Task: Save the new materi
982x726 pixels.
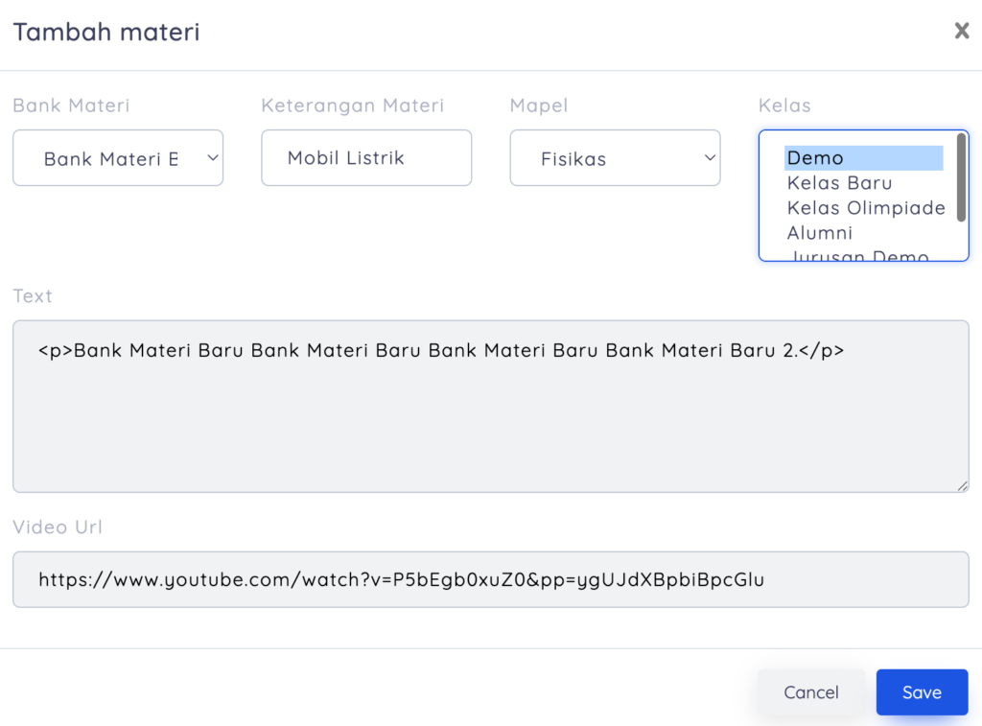Action: tap(922, 692)
